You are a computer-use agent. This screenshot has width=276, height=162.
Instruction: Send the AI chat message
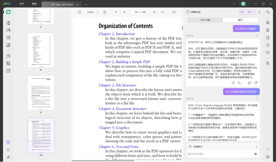(x=256, y=154)
